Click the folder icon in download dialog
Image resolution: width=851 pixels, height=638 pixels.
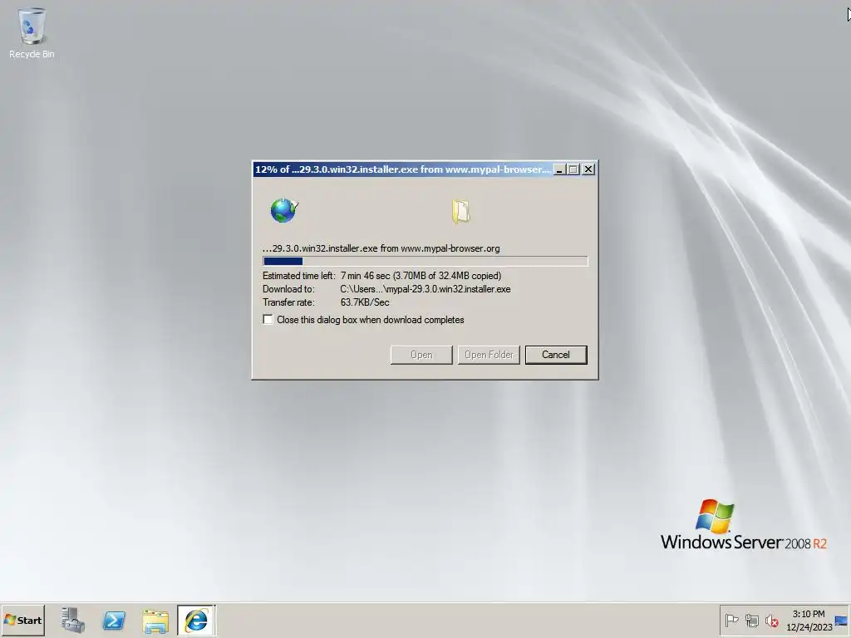click(x=460, y=211)
